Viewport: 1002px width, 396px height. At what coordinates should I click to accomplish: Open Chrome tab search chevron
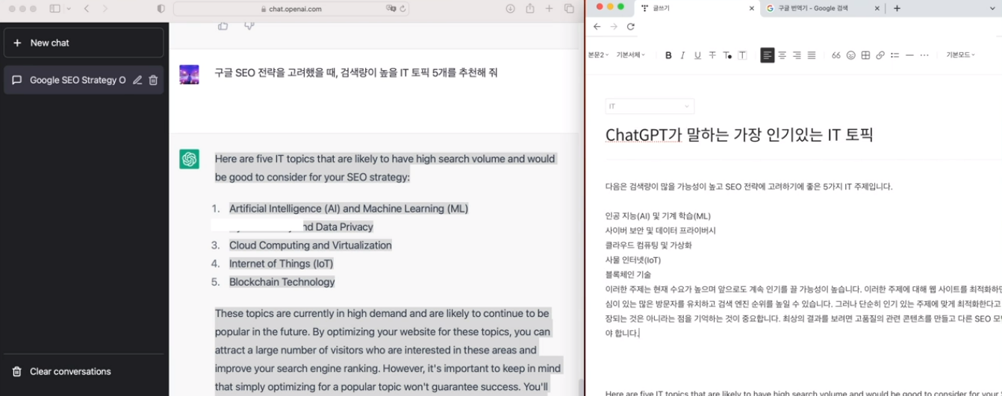click(x=992, y=8)
